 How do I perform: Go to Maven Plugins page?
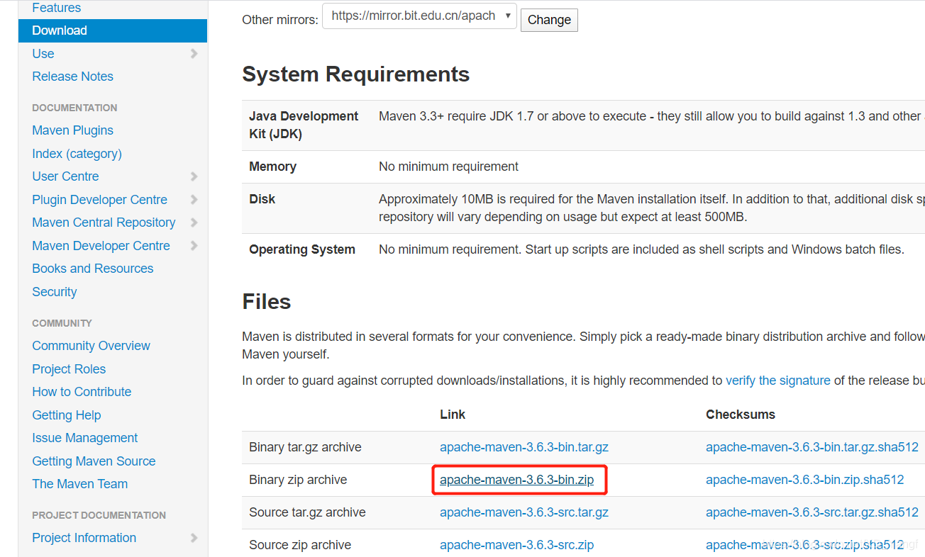(72, 130)
